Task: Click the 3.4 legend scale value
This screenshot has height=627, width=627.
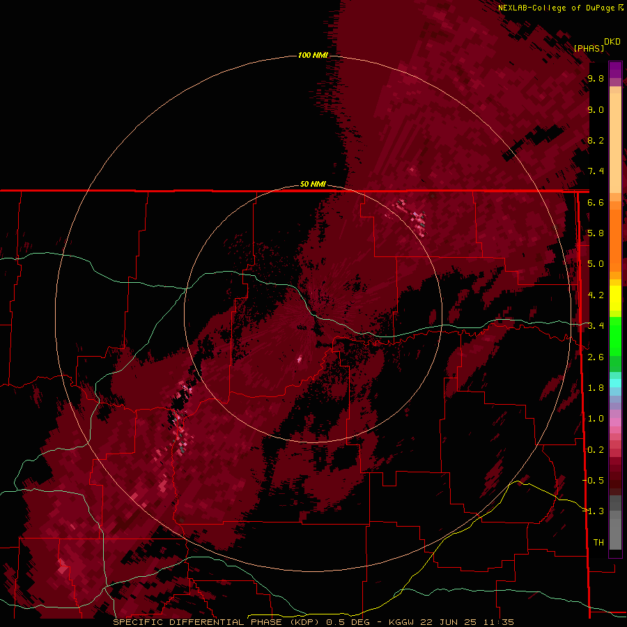Action: point(596,326)
